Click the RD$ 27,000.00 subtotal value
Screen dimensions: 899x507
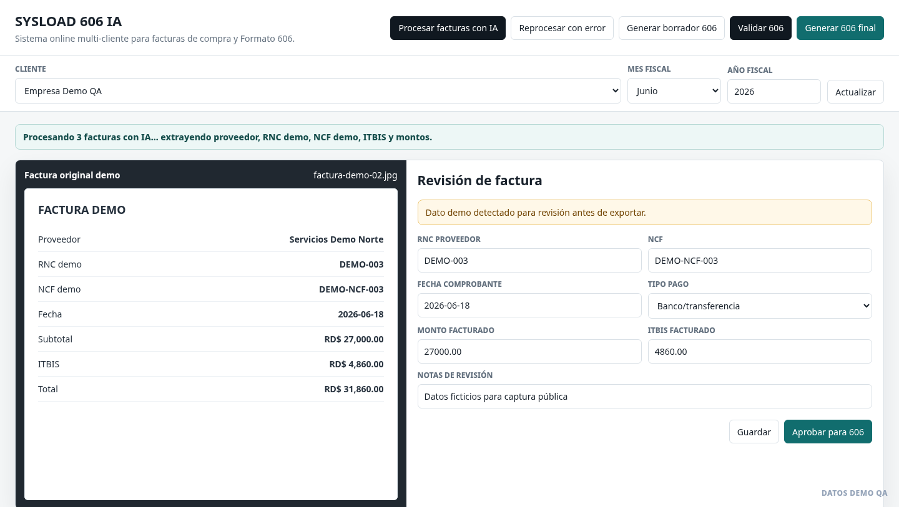pyautogui.click(x=354, y=339)
